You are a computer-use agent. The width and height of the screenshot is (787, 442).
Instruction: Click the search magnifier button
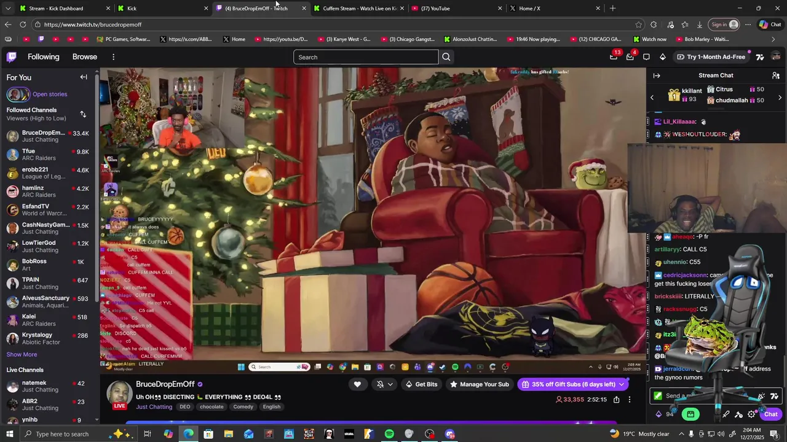click(x=446, y=57)
